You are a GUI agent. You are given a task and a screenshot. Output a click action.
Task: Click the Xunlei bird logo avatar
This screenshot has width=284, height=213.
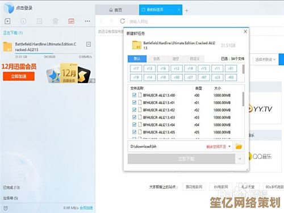pyautogui.click(x=9, y=8)
